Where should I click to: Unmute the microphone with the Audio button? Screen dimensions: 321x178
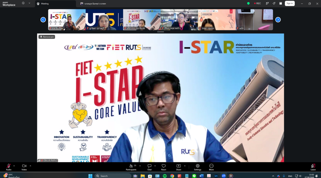coord(8,167)
